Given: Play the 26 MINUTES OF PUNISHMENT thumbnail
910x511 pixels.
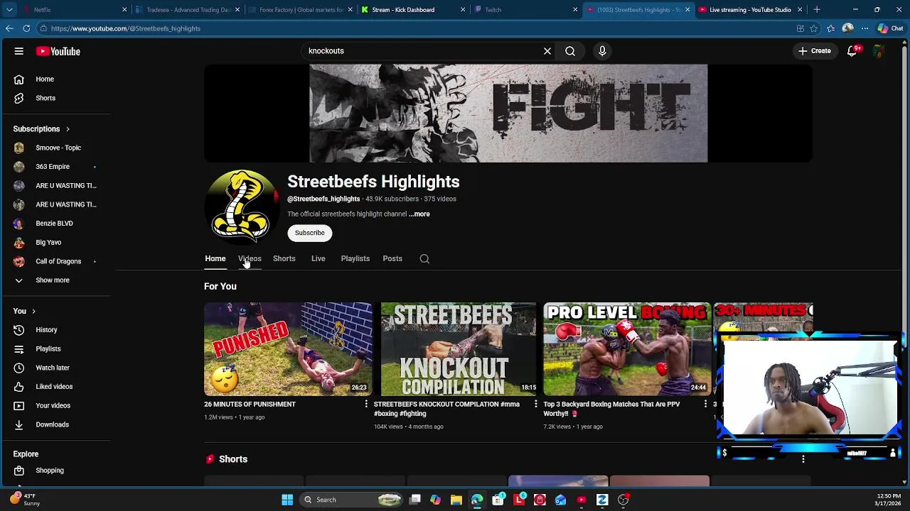Looking at the screenshot, I should pos(288,349).
